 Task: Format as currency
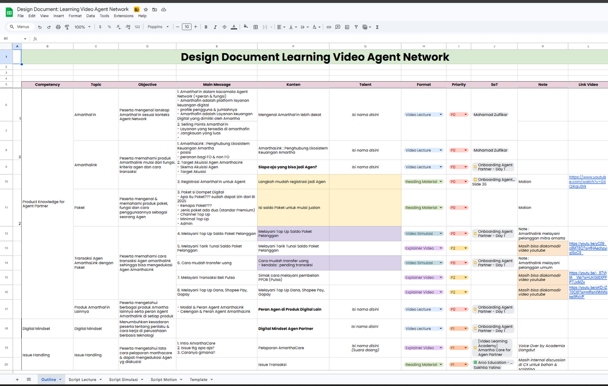100,27
